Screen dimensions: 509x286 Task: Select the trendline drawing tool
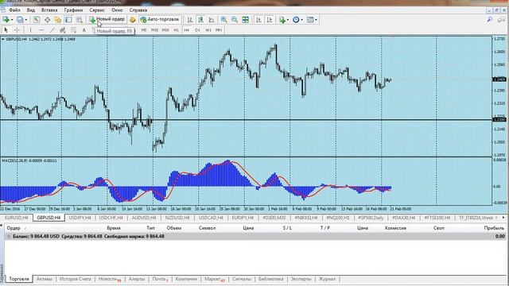[52, 30]
